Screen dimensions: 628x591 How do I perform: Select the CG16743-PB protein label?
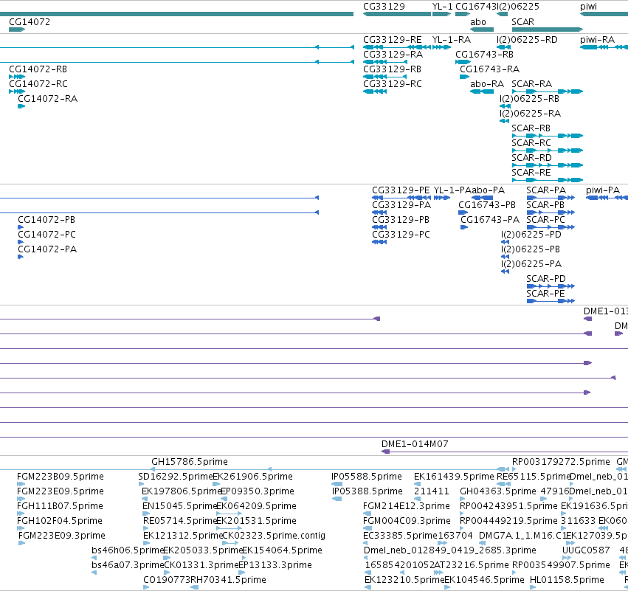coord(487,205)
